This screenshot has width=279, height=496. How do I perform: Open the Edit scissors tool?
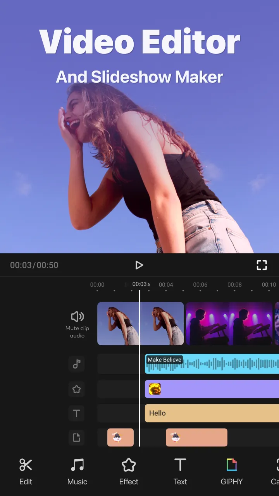coord(26,471)
